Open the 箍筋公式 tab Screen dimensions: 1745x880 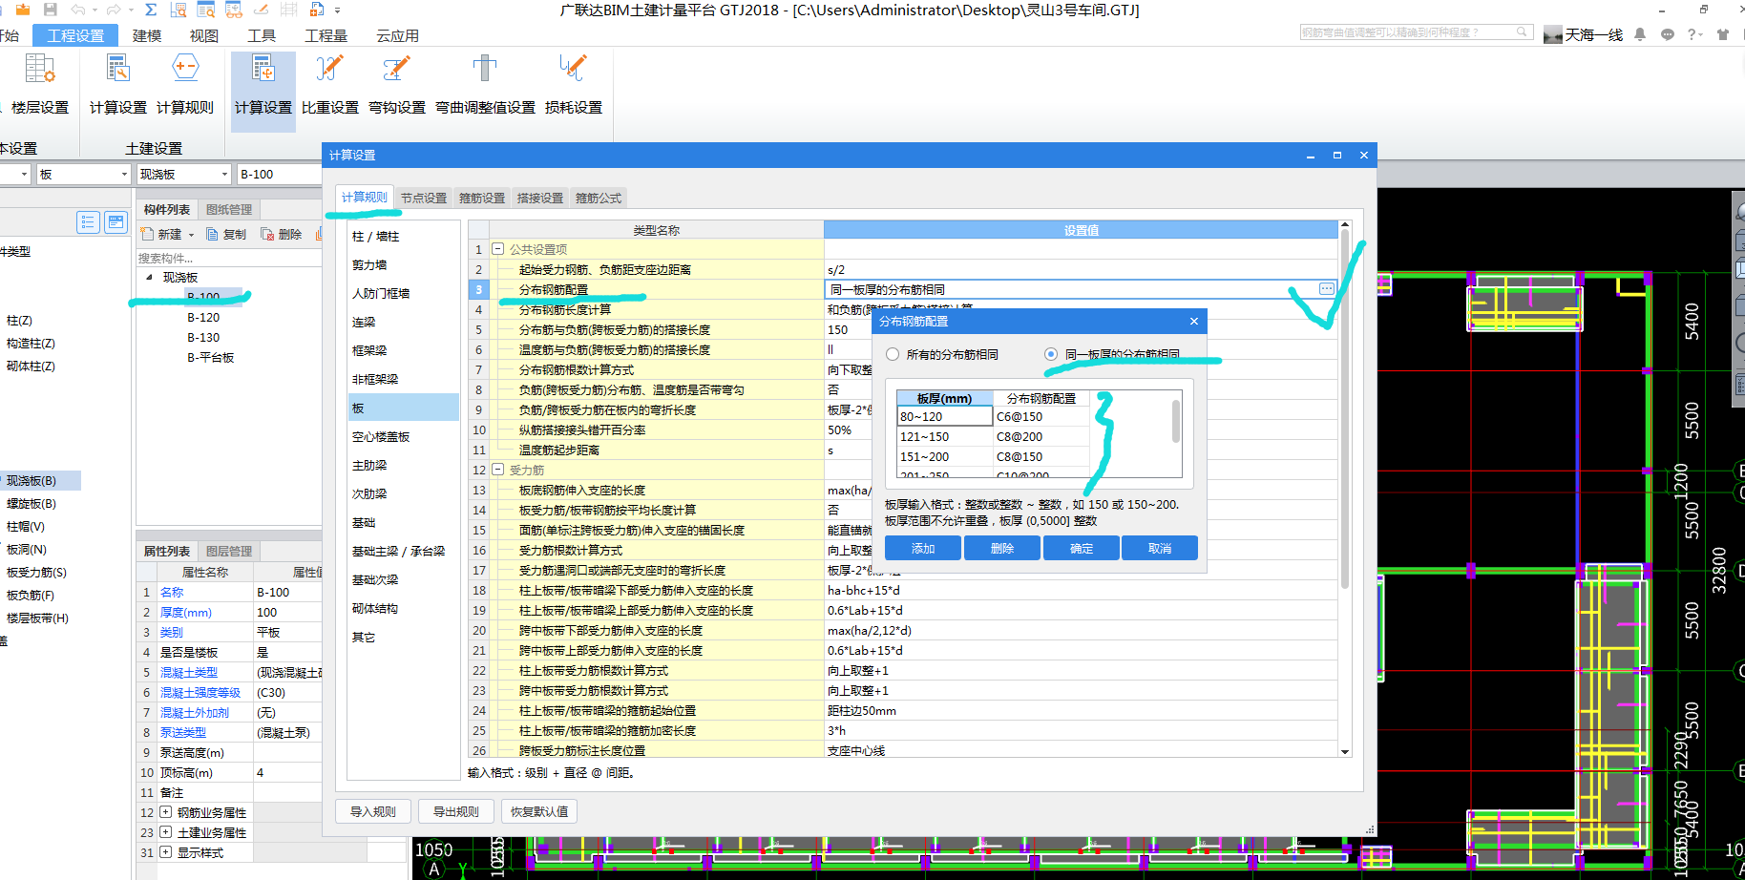click(x=599, y=198)
